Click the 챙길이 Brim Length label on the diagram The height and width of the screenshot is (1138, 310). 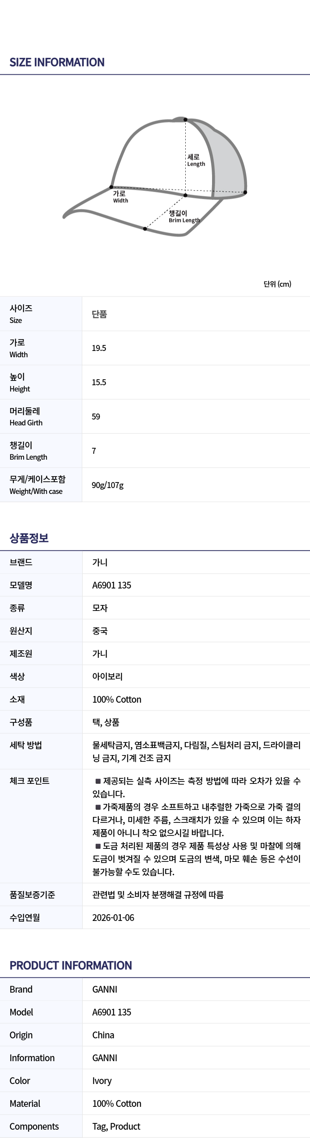[x=184, y=217]
